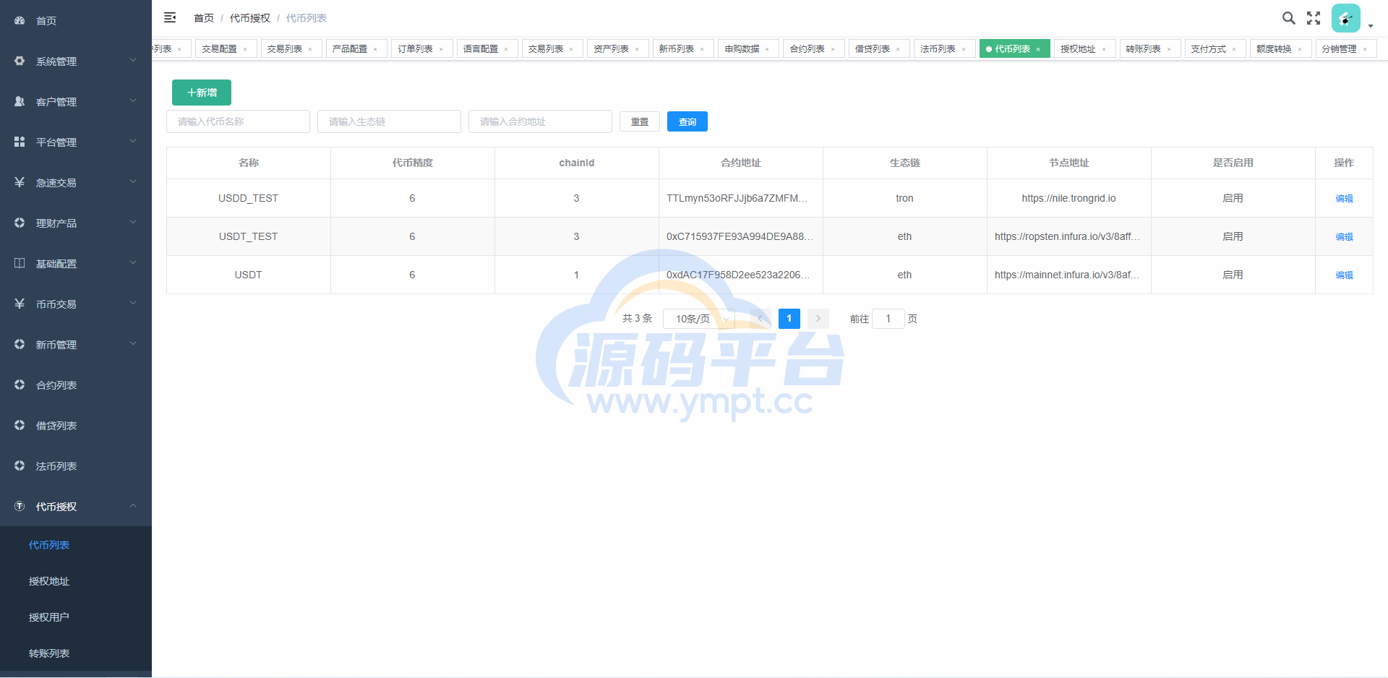
Task: Click the search magnifier icon
Action: [1288, 18]
